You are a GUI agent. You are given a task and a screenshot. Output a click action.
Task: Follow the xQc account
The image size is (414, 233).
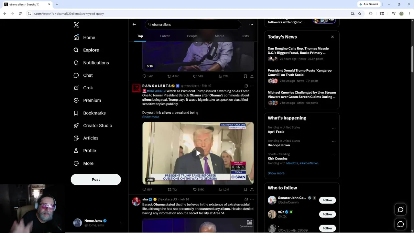point(327,214)
